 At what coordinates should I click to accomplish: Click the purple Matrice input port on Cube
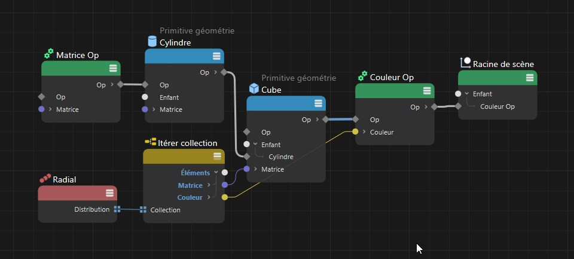(x=246, y=169)
